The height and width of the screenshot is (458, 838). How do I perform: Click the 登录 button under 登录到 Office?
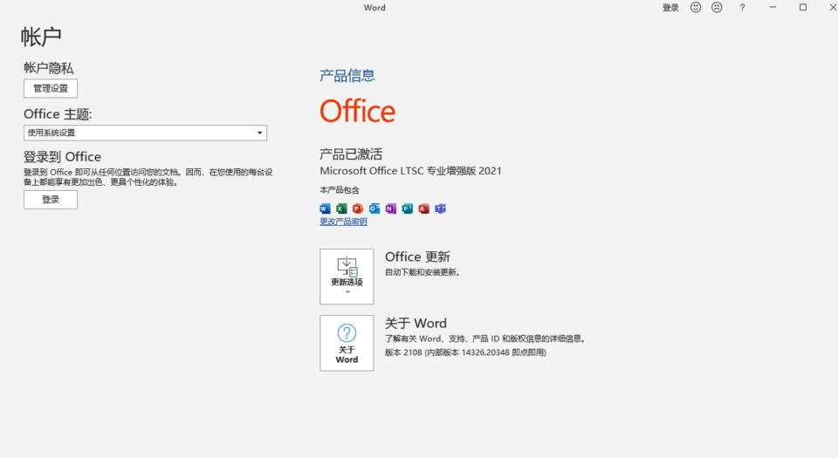(x=51, y=200)
